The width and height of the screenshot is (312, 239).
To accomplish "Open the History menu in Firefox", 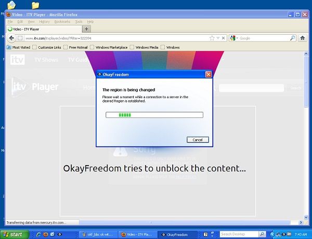I will 44,22.
